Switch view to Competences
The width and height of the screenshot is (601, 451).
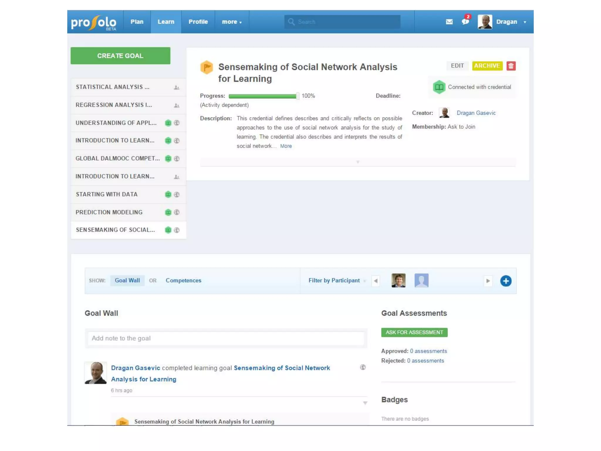click(183, 280)
